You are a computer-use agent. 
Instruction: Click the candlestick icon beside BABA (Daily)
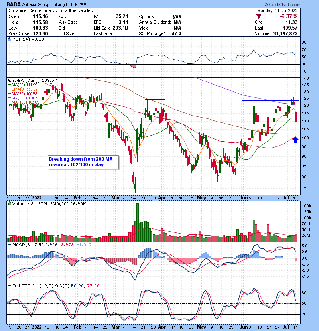pyautogui.click(x=9, y=80)
